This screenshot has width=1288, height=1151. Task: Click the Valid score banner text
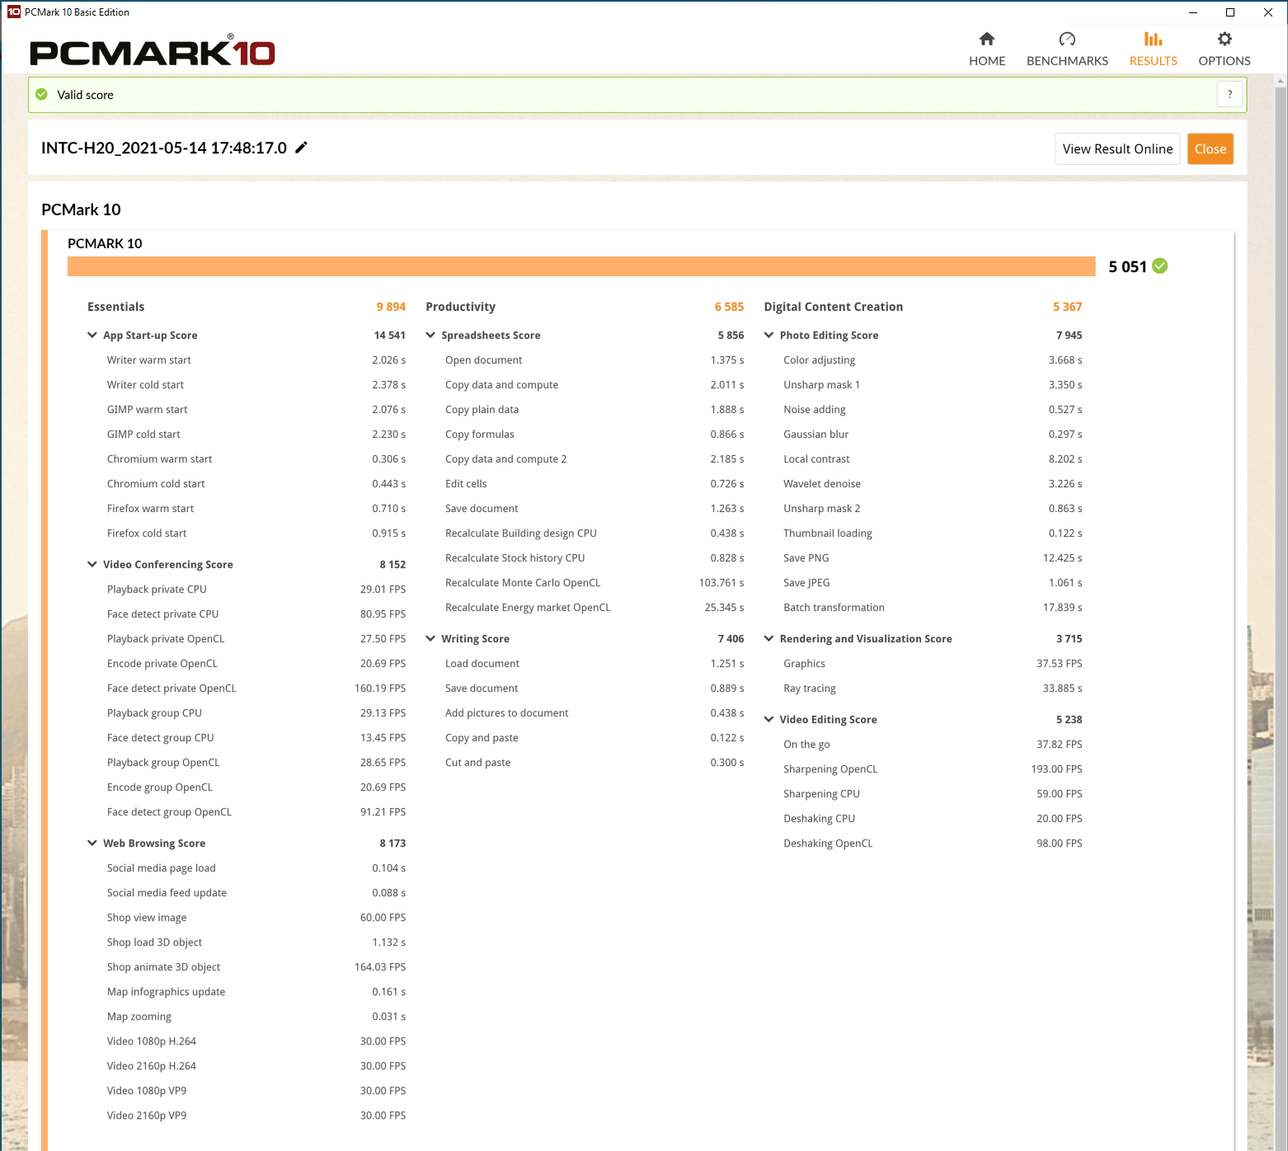[x=85, y=95]
